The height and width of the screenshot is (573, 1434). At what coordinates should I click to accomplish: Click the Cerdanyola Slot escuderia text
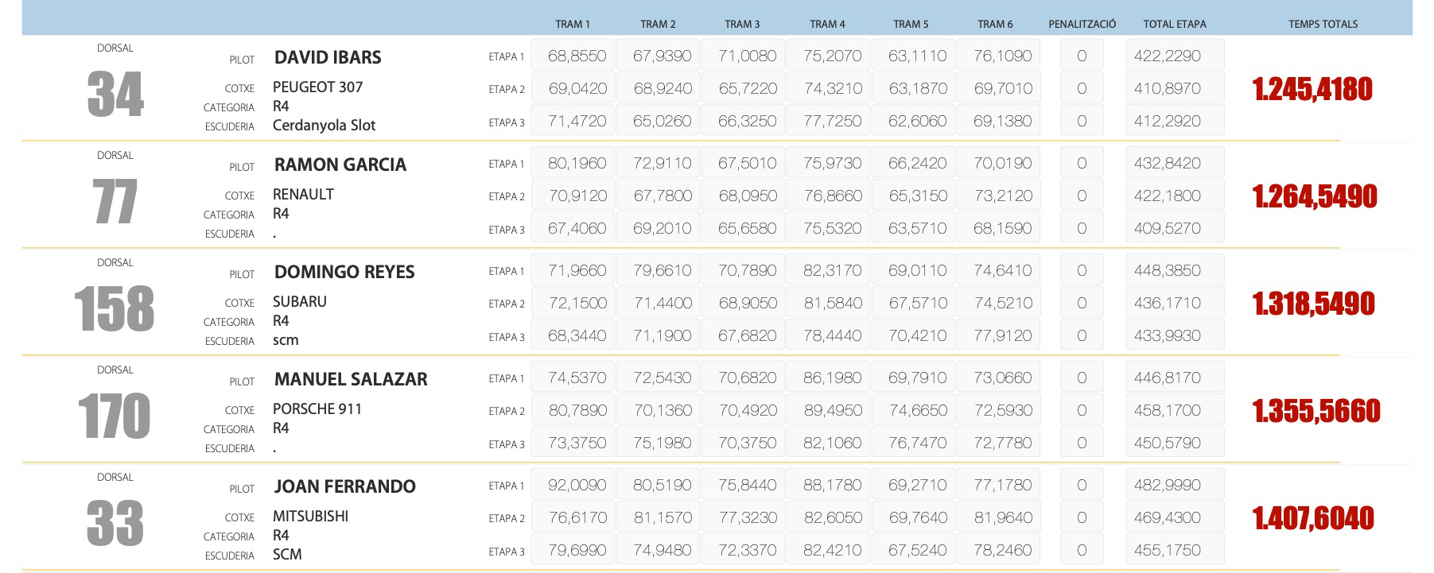tap(324, 126)
